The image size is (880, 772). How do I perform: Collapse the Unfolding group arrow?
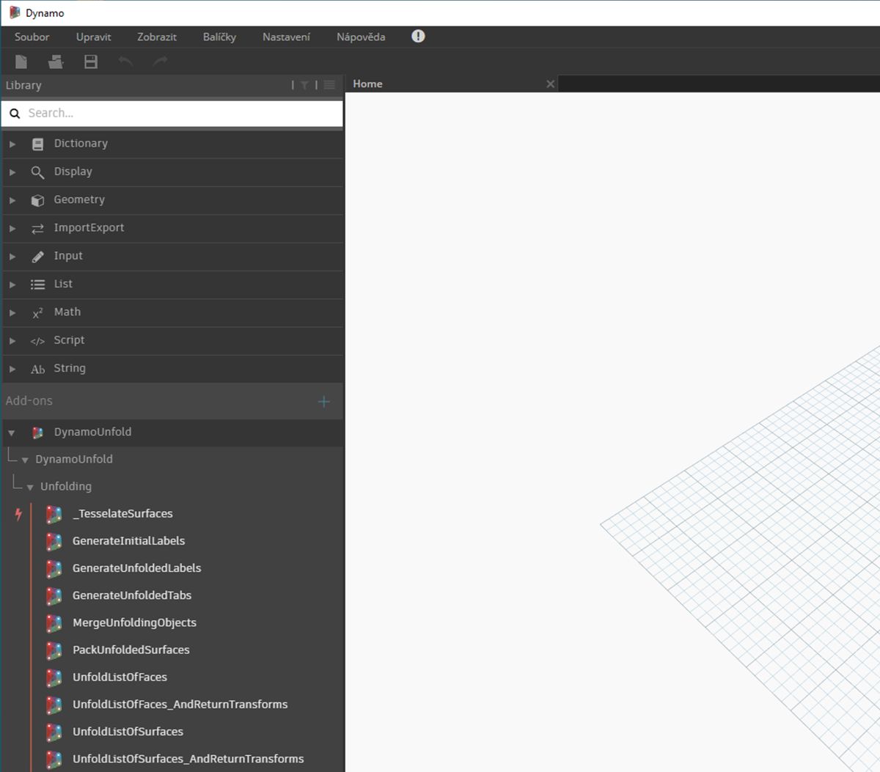pyautogui.click(x=30, y=488)
